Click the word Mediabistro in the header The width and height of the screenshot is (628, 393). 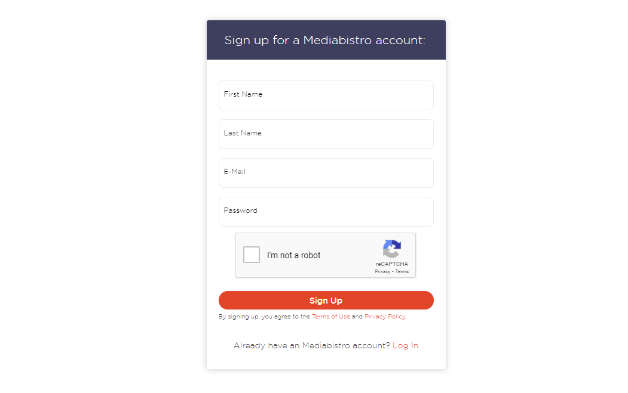[337, 40]
